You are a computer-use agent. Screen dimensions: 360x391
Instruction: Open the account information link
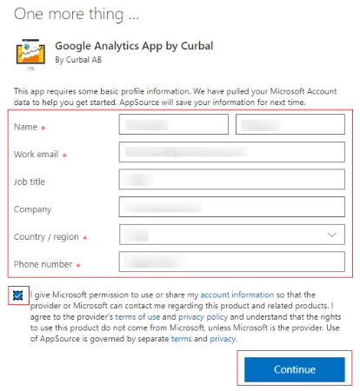237,295
